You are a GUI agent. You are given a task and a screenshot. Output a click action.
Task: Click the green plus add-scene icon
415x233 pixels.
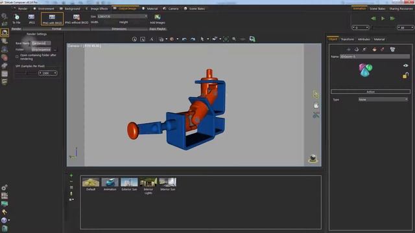(x=71, y=175)
